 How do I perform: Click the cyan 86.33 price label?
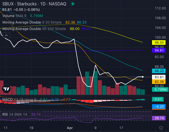[159, 71]
